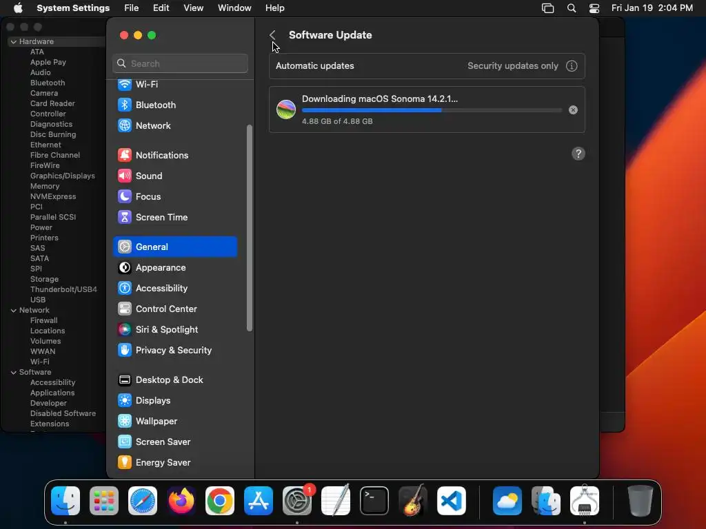Open Displays settings
706x529 pixels.
coord(174,401)
